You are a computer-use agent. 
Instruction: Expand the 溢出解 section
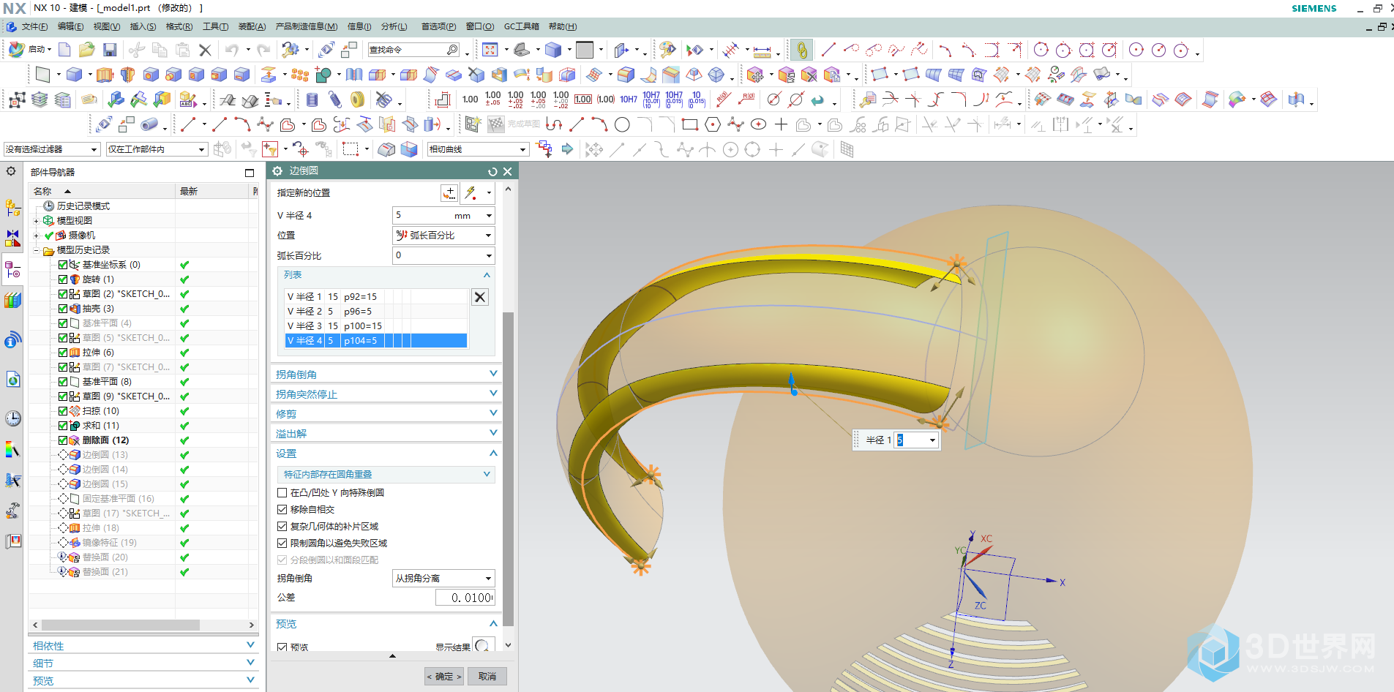386,434
